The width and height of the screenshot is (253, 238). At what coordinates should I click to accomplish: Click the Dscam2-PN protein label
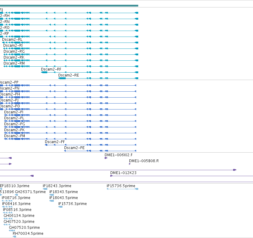(x=10, y=88)
